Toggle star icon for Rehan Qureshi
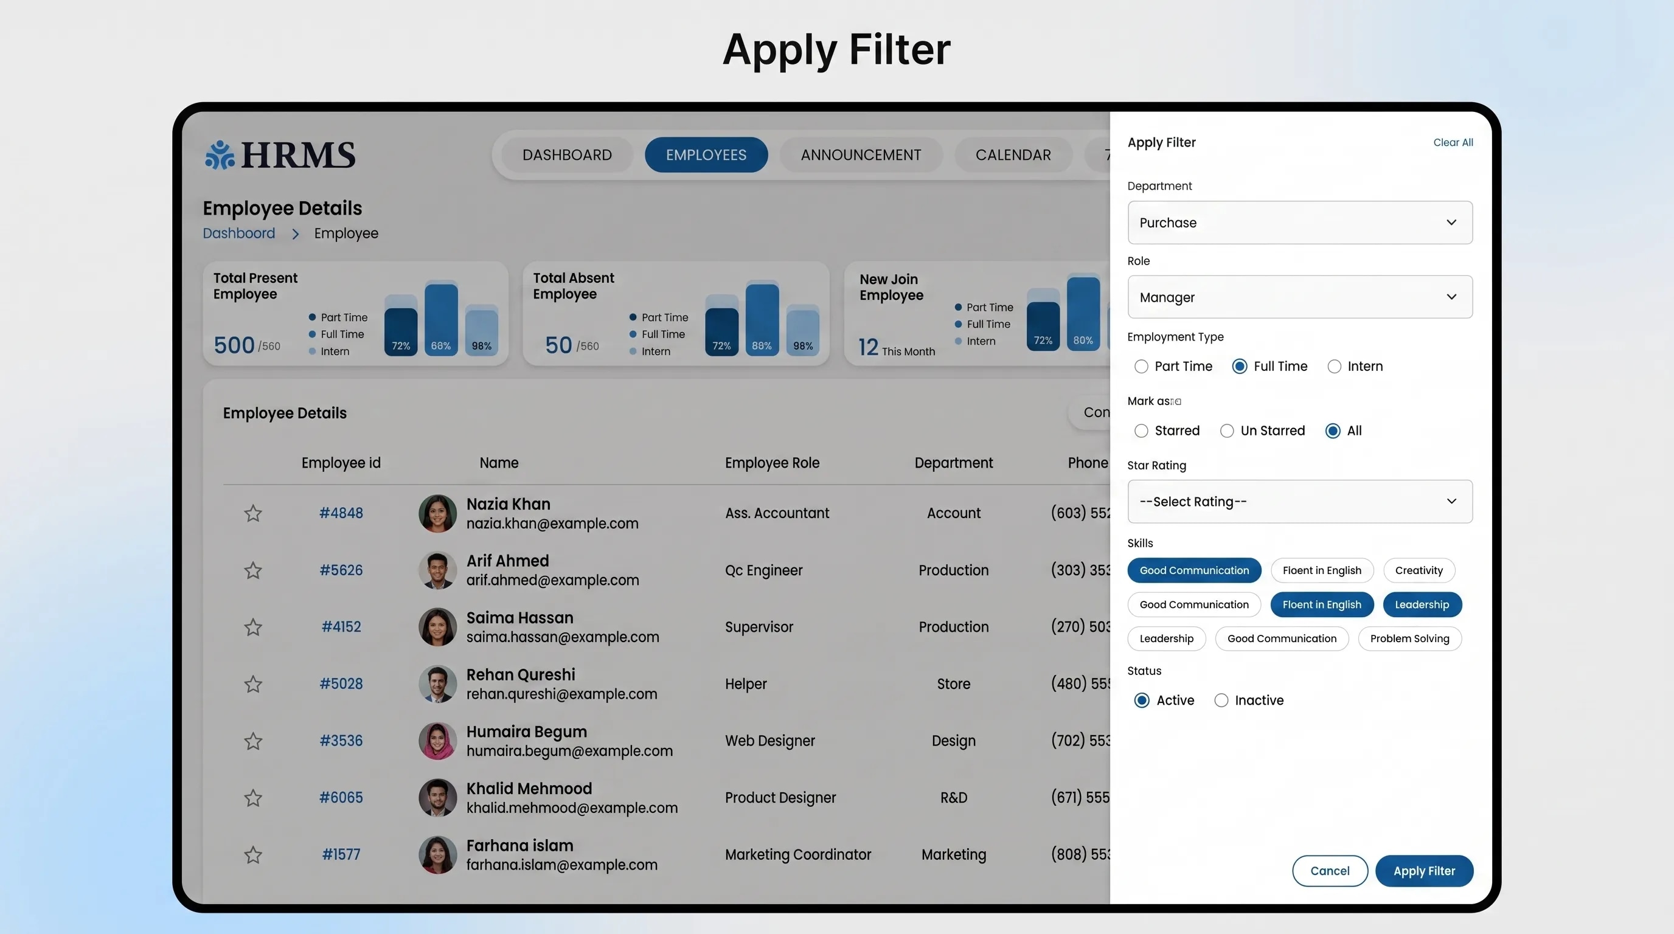1674x934 pixels. point(253,684)
